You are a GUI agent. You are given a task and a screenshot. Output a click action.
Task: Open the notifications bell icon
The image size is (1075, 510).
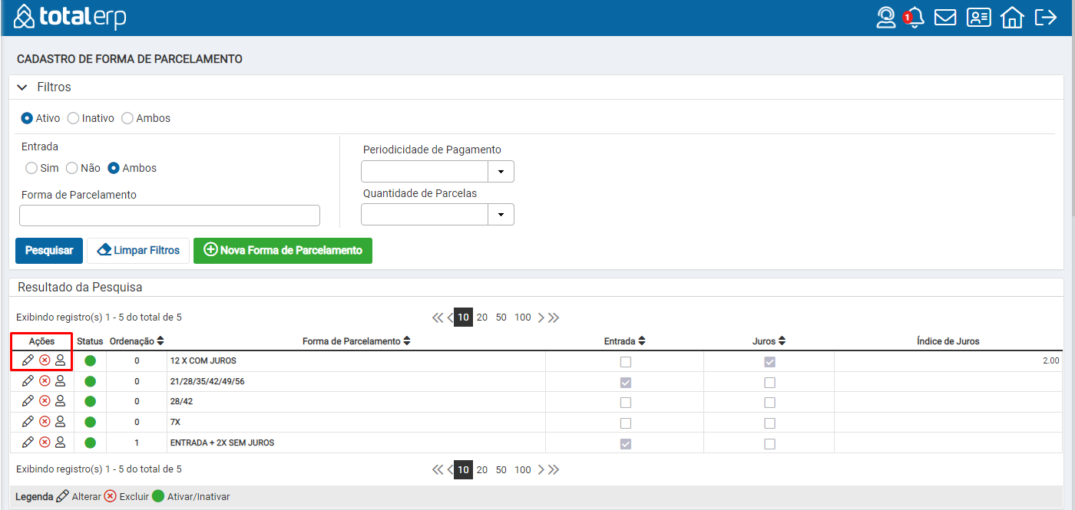click(x=914, y=17)
